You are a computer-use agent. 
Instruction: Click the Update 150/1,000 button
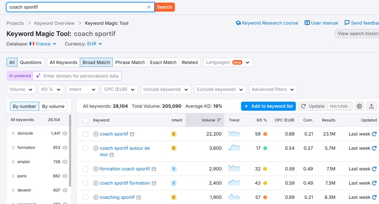325,106
